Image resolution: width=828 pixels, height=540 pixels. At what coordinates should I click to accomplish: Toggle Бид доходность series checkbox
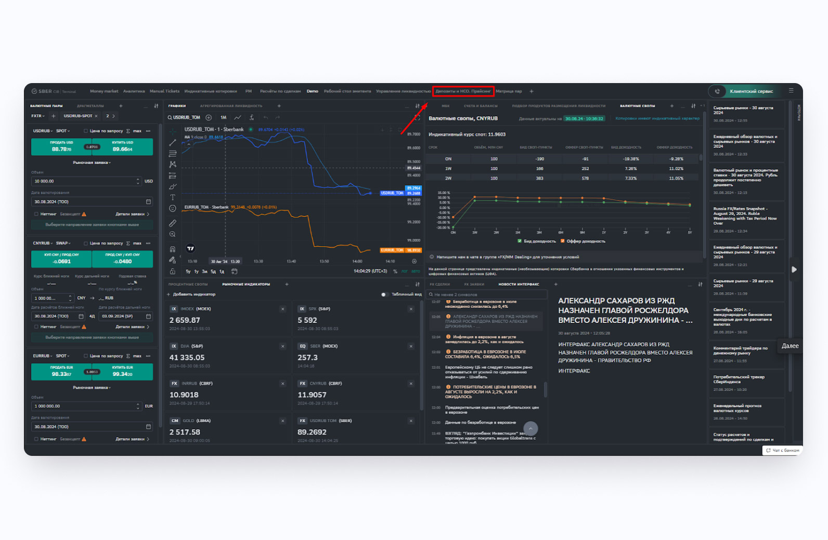click(520, 241)
